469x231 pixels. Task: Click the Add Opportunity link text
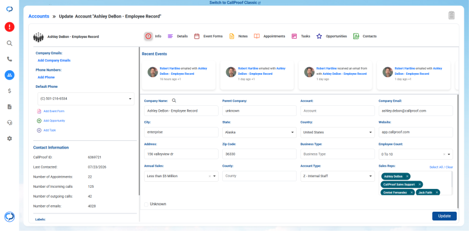tap(54, 121)
